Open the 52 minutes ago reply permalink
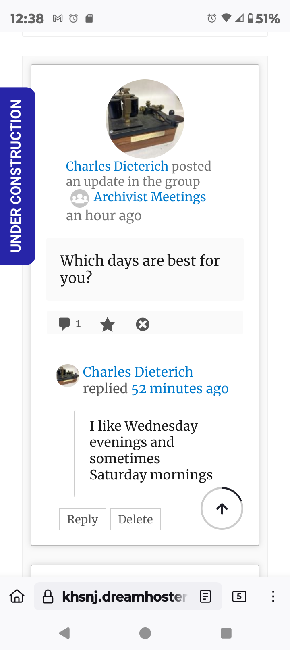290x650 pixels. (180, 389)
